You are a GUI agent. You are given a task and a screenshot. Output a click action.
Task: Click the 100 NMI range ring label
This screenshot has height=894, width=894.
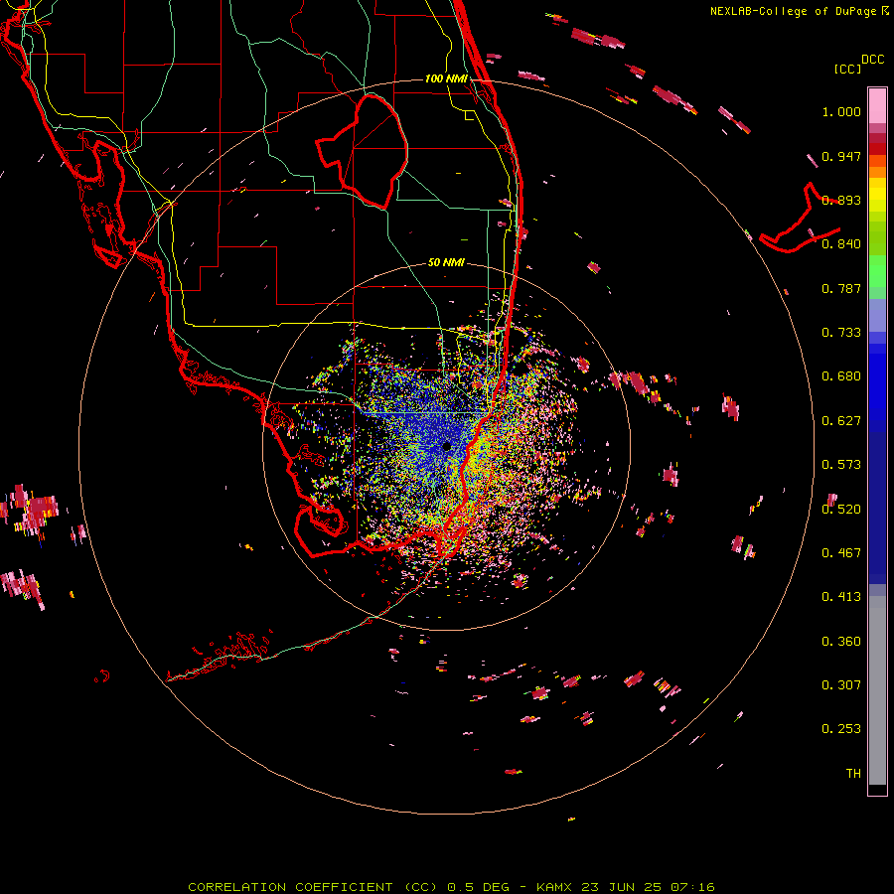tap(446, 78)
